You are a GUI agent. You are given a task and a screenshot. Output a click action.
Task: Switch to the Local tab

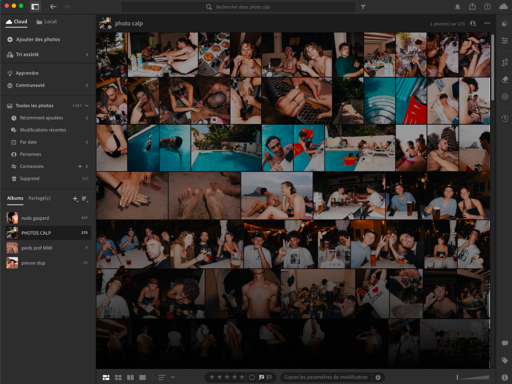tap(49, 21)
